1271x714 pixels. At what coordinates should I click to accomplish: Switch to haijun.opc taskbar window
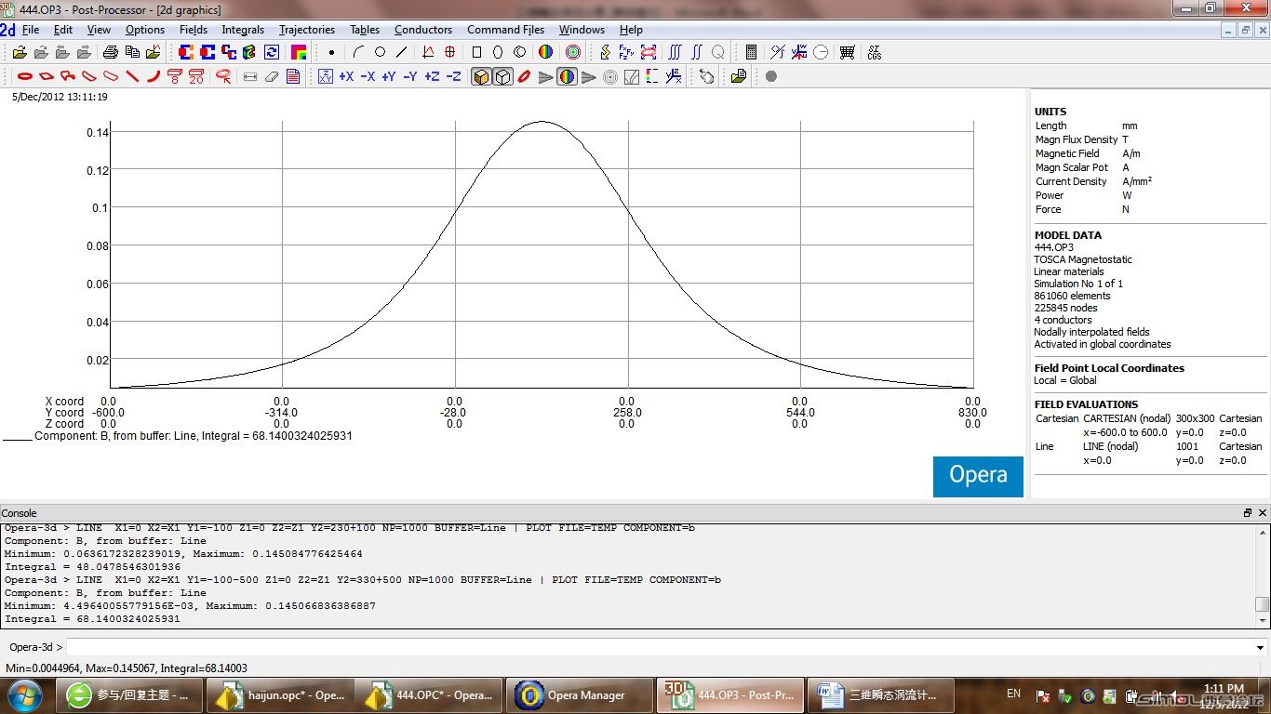pyautogui.click(x=280, y=695)
